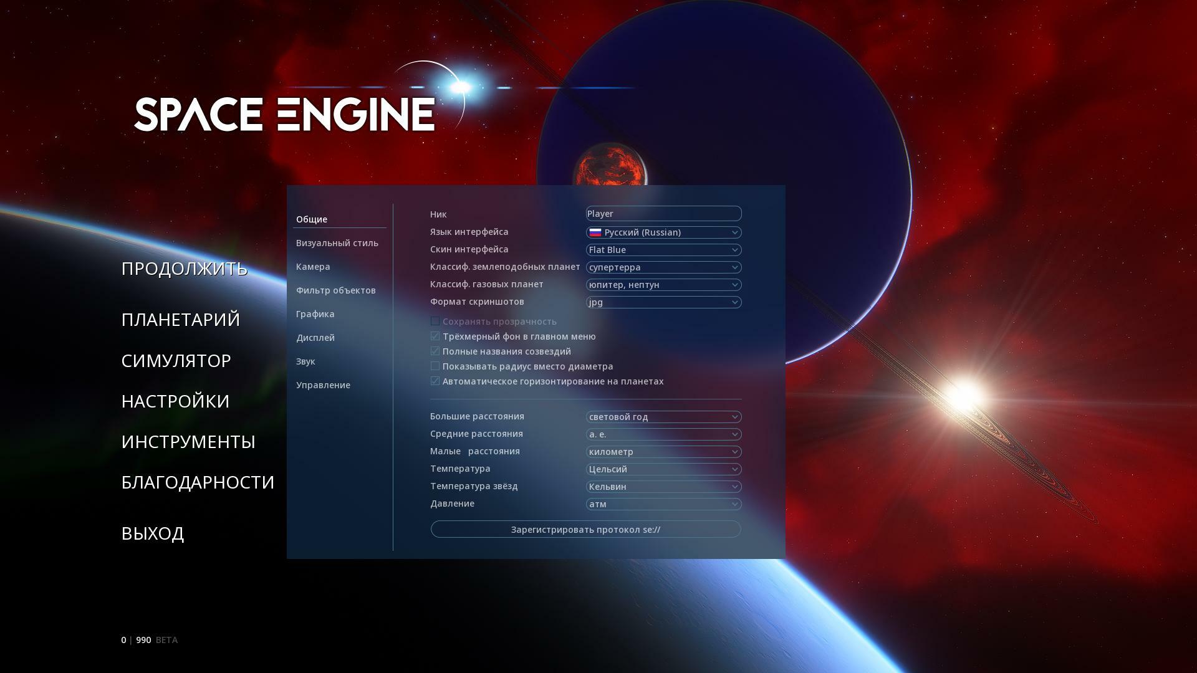Toggle Полные названия созвездий checkbox

pos(435,351)
